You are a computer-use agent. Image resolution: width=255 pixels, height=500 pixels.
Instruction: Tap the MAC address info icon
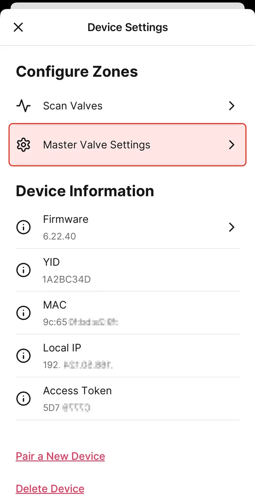(x=24, y=313)
